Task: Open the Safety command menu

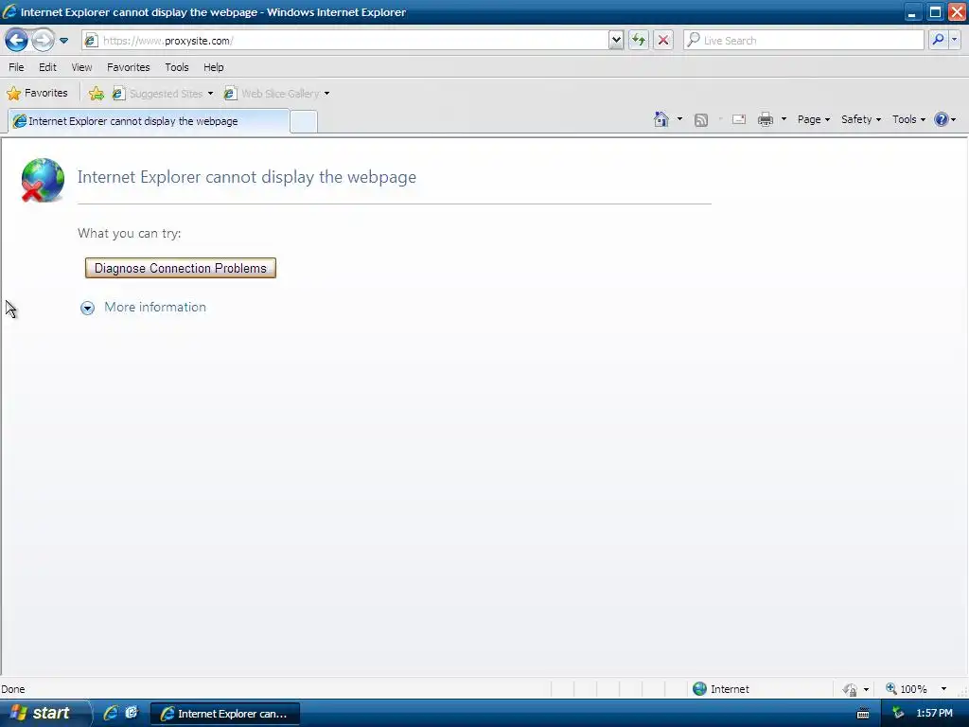Action: coord(861,119)
